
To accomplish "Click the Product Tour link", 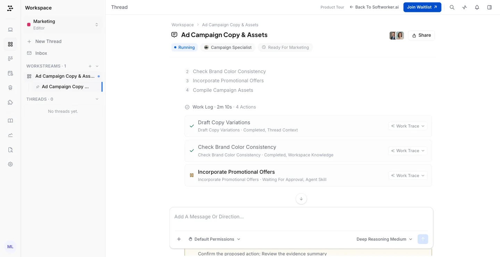I will coord(332,7).
